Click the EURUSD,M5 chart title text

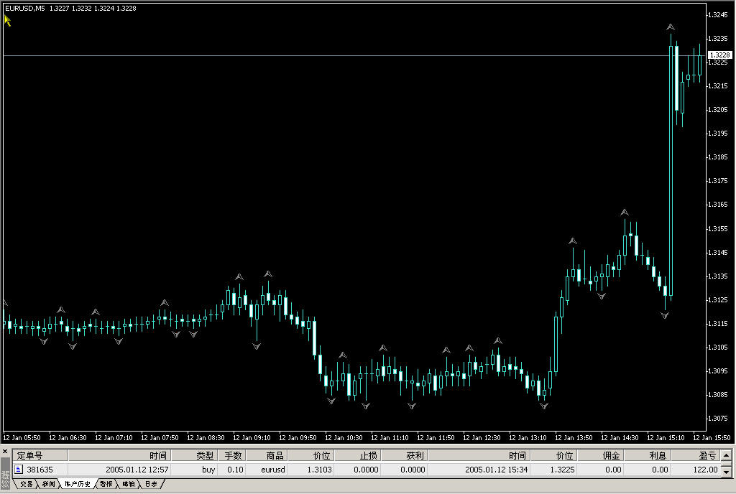pos(25,8)
